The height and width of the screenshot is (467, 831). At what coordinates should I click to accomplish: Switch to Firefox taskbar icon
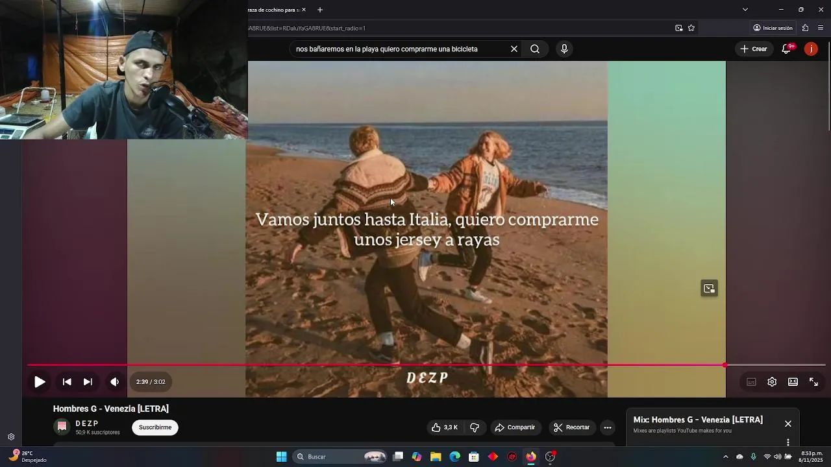click(531, 457)
